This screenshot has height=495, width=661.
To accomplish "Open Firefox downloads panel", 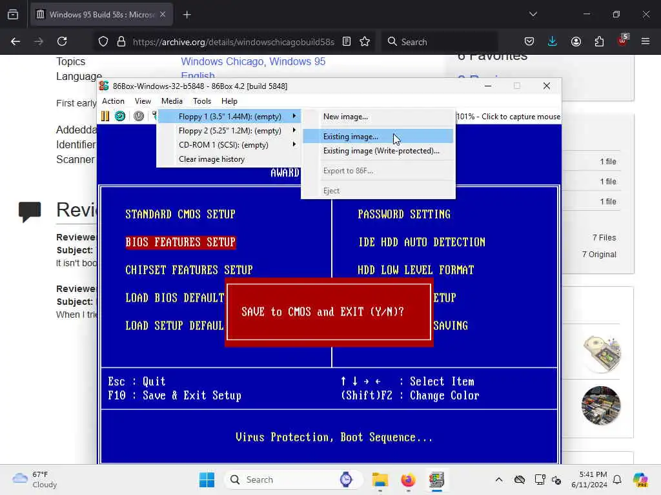I will coord(553,42).
